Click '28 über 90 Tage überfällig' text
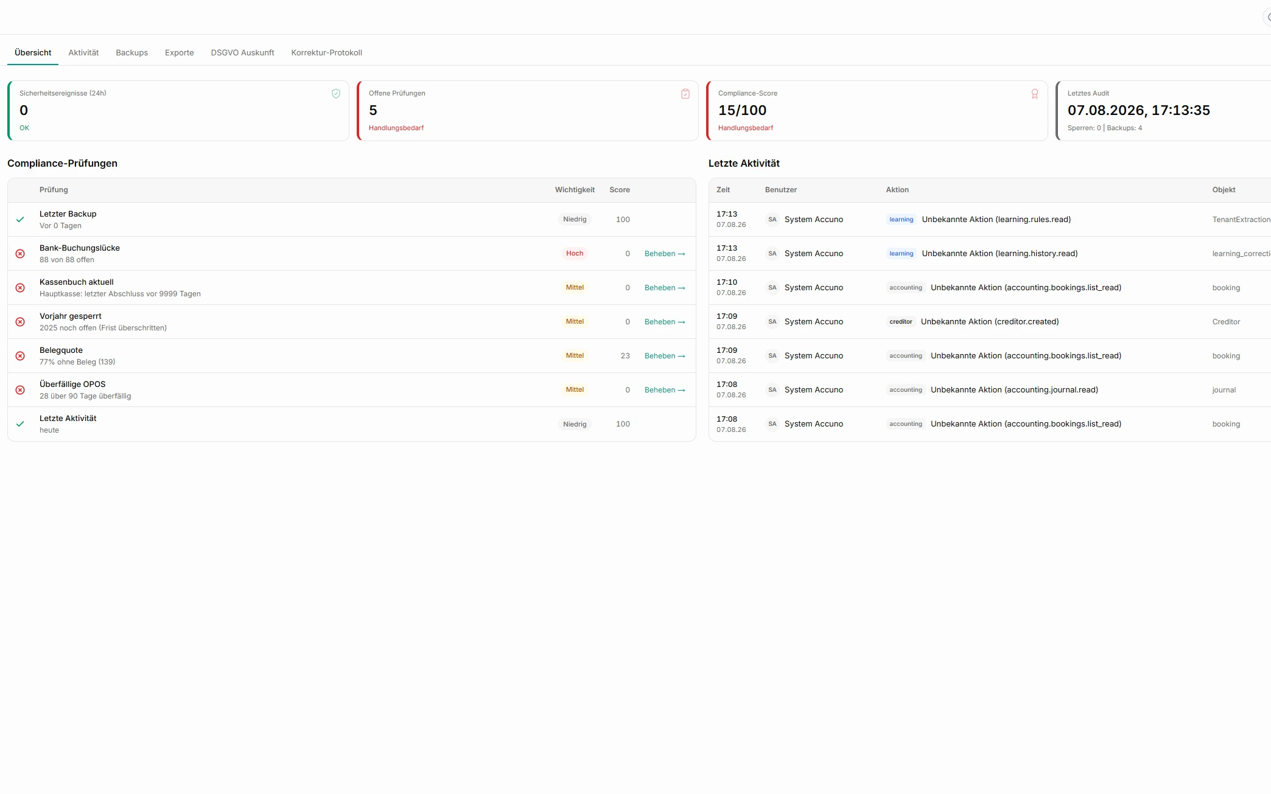 click(85, 396)
